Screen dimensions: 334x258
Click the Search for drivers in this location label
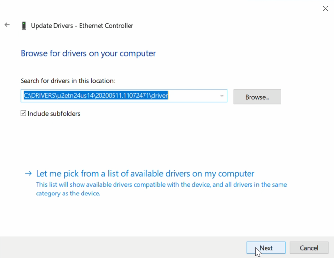68,81
